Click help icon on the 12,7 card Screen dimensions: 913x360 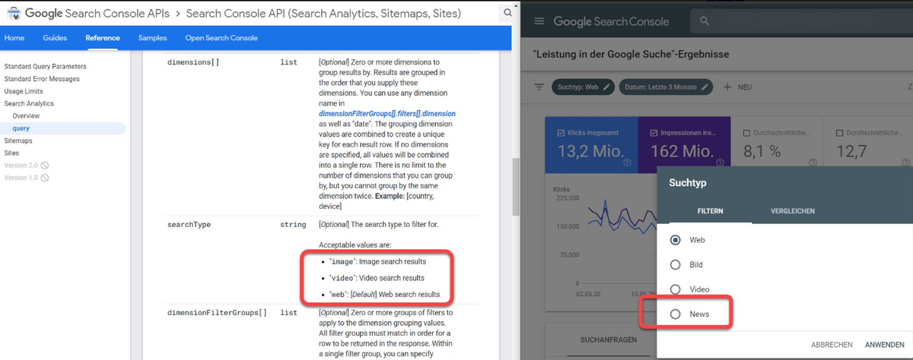905,163
